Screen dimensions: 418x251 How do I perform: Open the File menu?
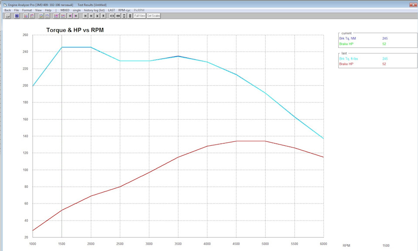(17, 10)
